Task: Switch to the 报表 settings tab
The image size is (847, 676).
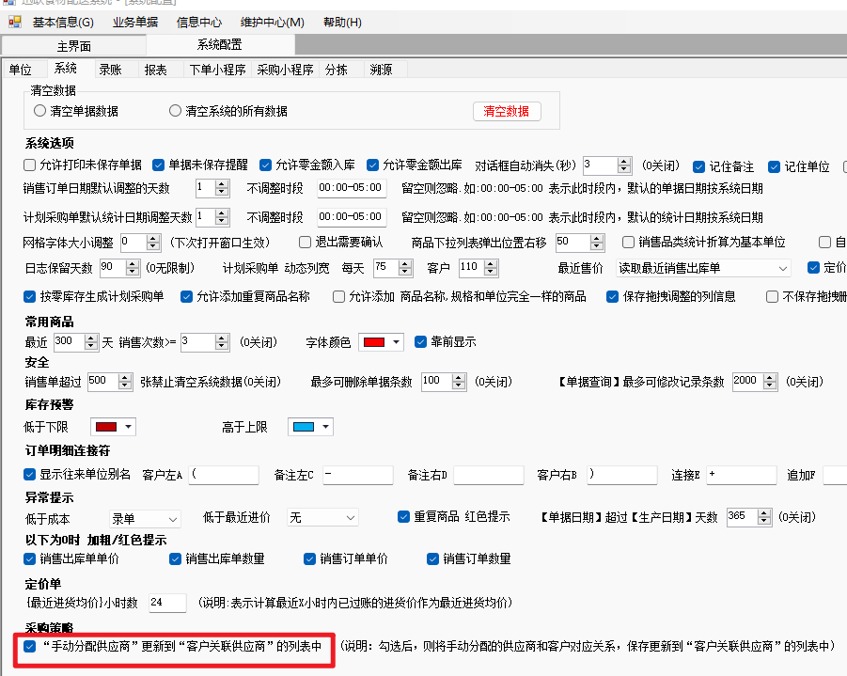Action: point(155,70)
